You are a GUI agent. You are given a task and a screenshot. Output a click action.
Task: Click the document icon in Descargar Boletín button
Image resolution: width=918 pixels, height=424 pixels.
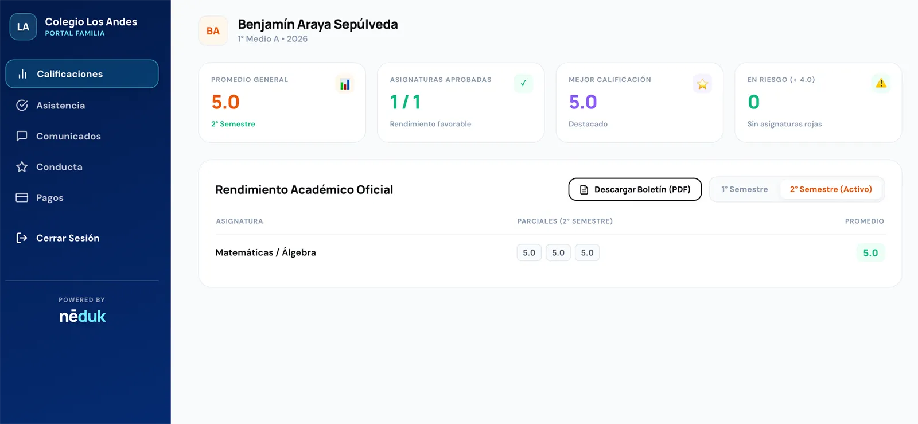click(584, 190)
